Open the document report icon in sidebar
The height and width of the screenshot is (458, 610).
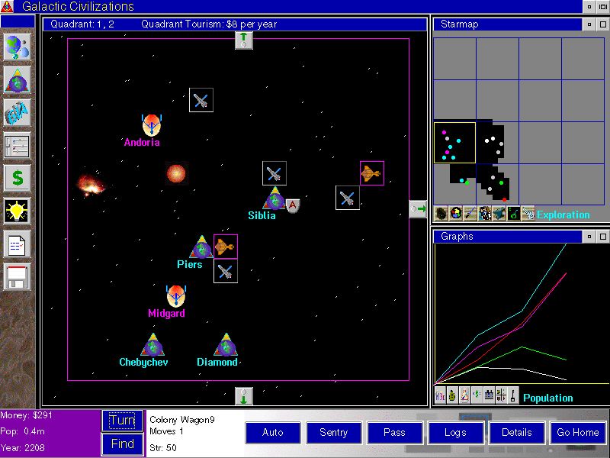pyautogui.click(x=17, y=244)
